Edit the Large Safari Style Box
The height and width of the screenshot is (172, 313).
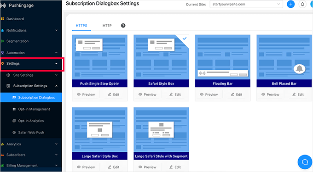point(114,167)
